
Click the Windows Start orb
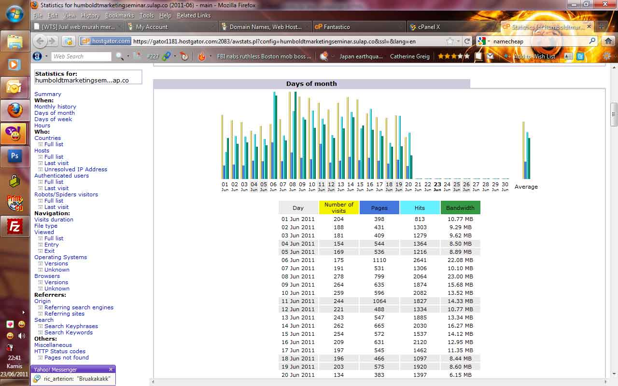click(x=14, y=14)
